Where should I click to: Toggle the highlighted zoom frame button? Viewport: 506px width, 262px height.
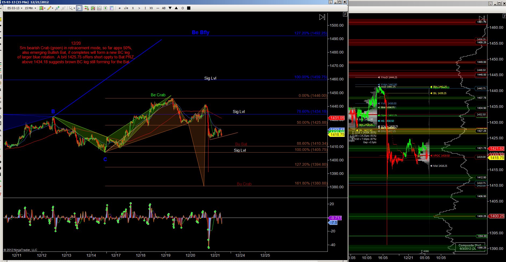click(x=79, y=8)
